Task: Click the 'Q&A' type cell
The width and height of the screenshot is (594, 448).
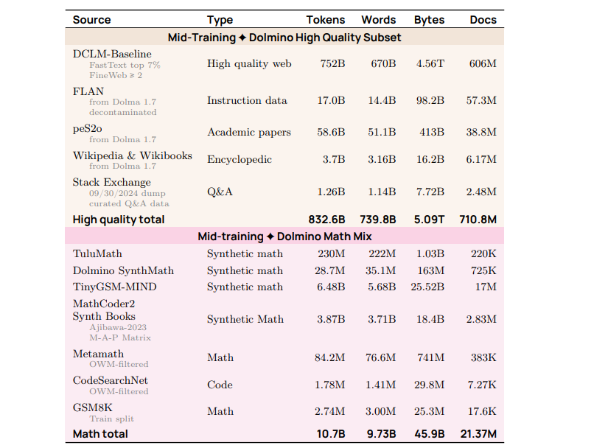Action: point(220,192)
